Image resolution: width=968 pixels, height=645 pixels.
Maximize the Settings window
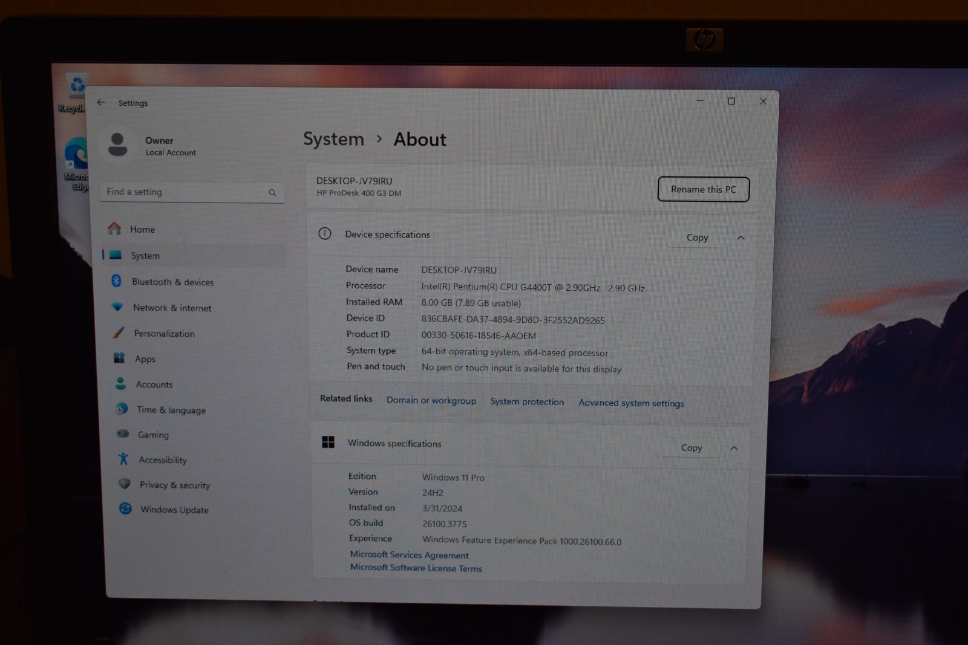point(731,101)
